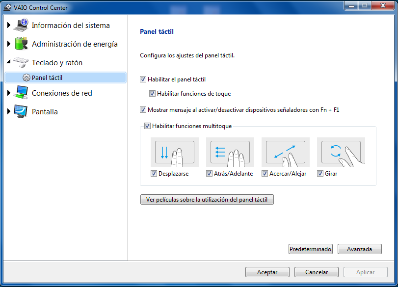Click the pinch zoom gesture illustration
398x287 pixels.
285,152
